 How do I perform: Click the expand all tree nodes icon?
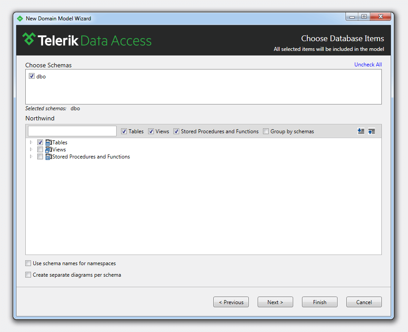click(x=361, y=131)
